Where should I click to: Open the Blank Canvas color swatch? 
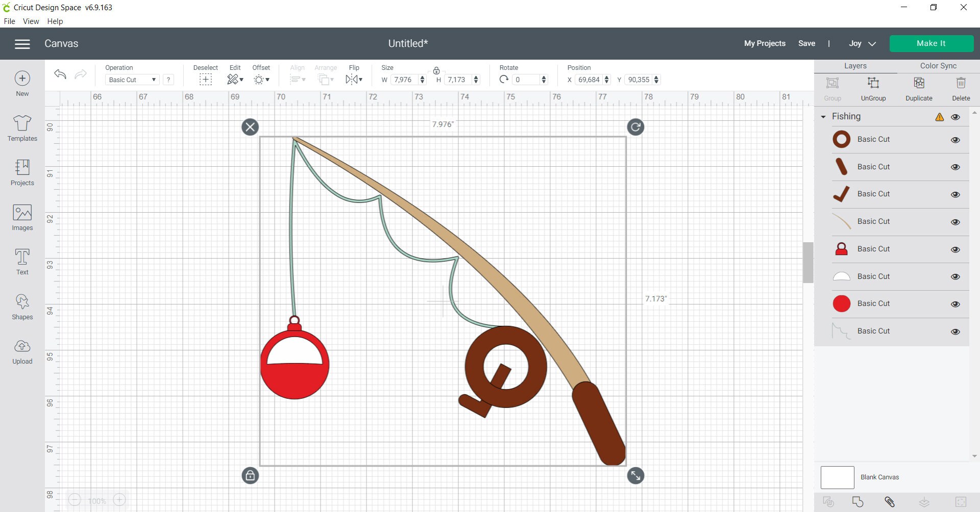(837, 477)
